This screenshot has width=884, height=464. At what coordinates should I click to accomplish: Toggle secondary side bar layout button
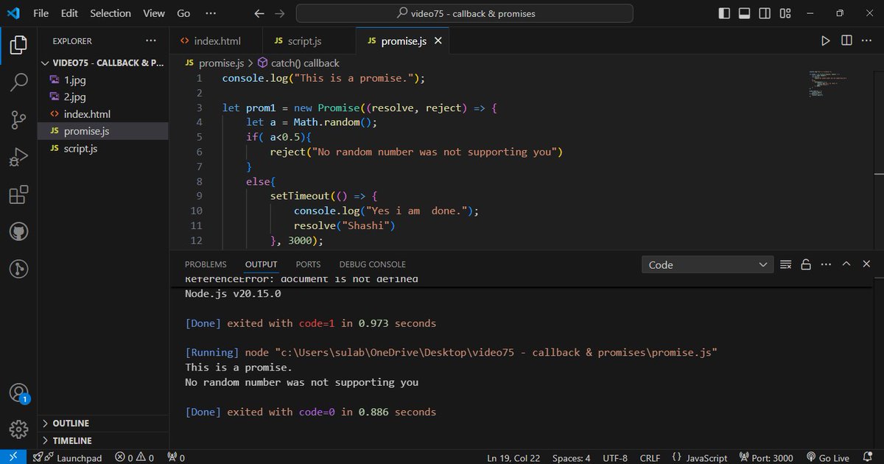pos(763,13)
